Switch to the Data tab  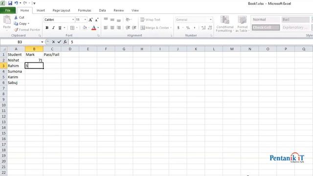(x=102, y=10)
